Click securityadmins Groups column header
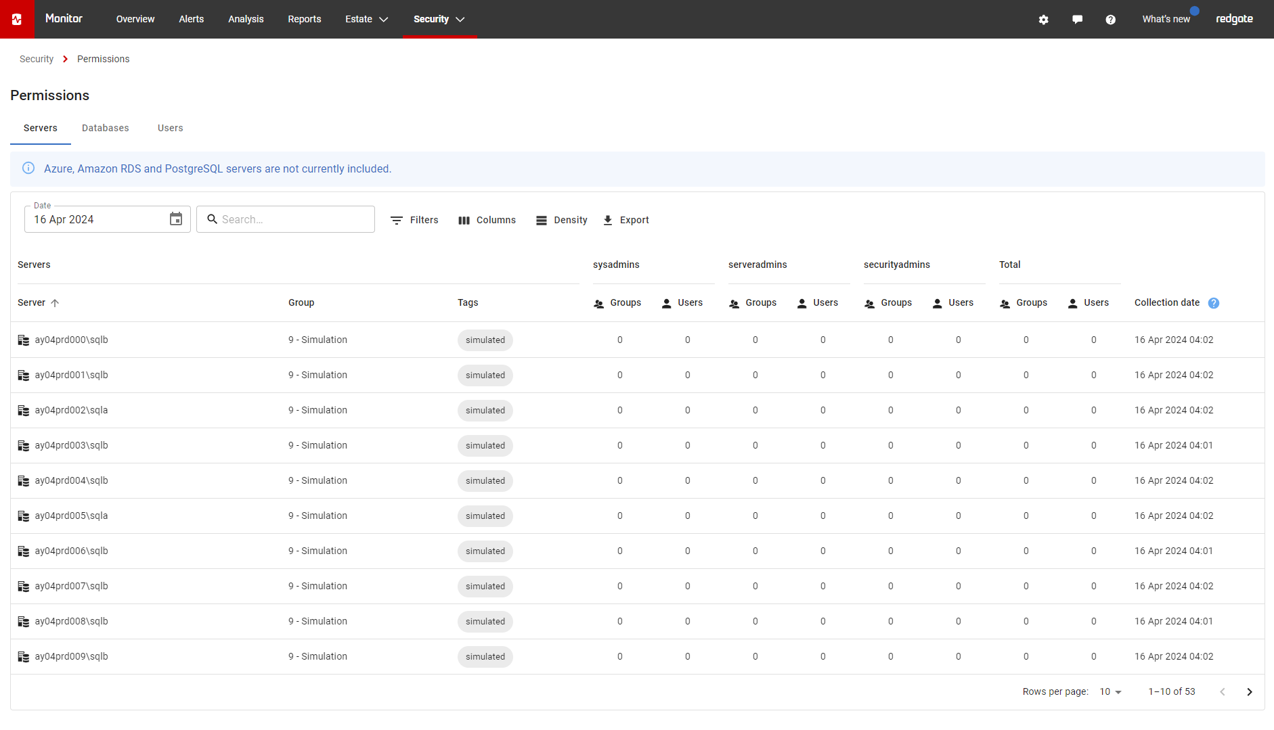This screenshot has height=730, width=1274. coord(888,303)
